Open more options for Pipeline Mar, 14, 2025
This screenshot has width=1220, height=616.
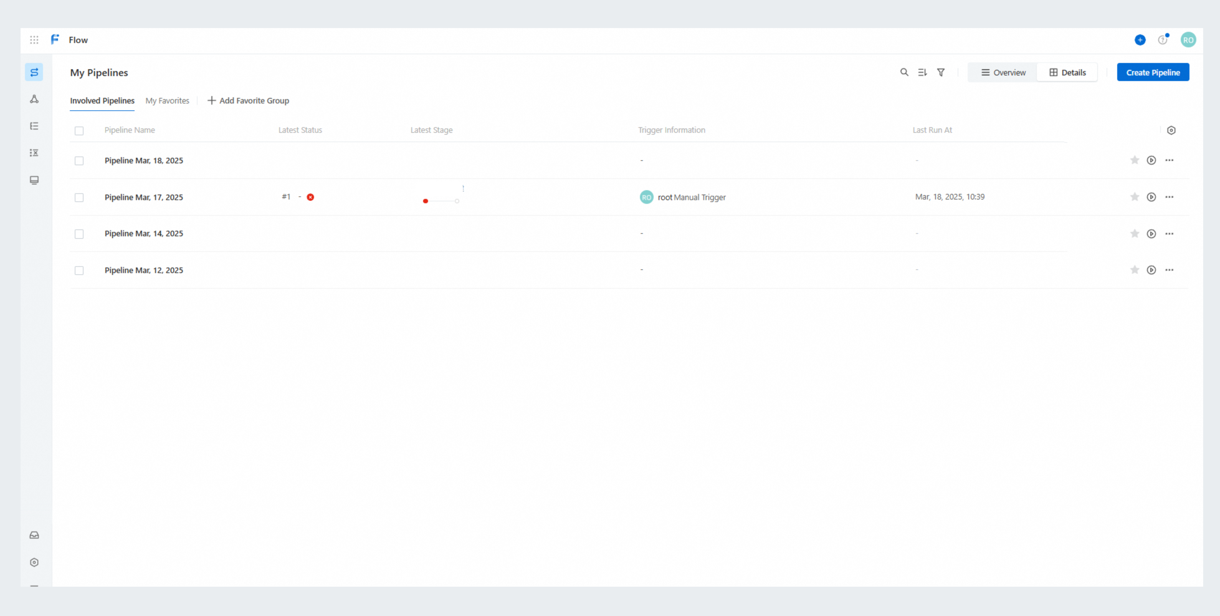[x=1169, y=233]
